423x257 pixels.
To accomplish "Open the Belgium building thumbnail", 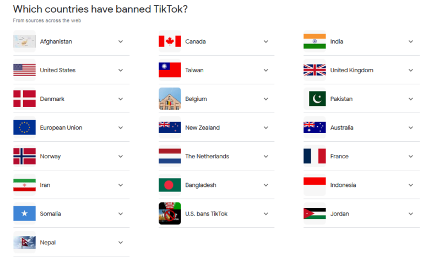I will tap(170, 99).
